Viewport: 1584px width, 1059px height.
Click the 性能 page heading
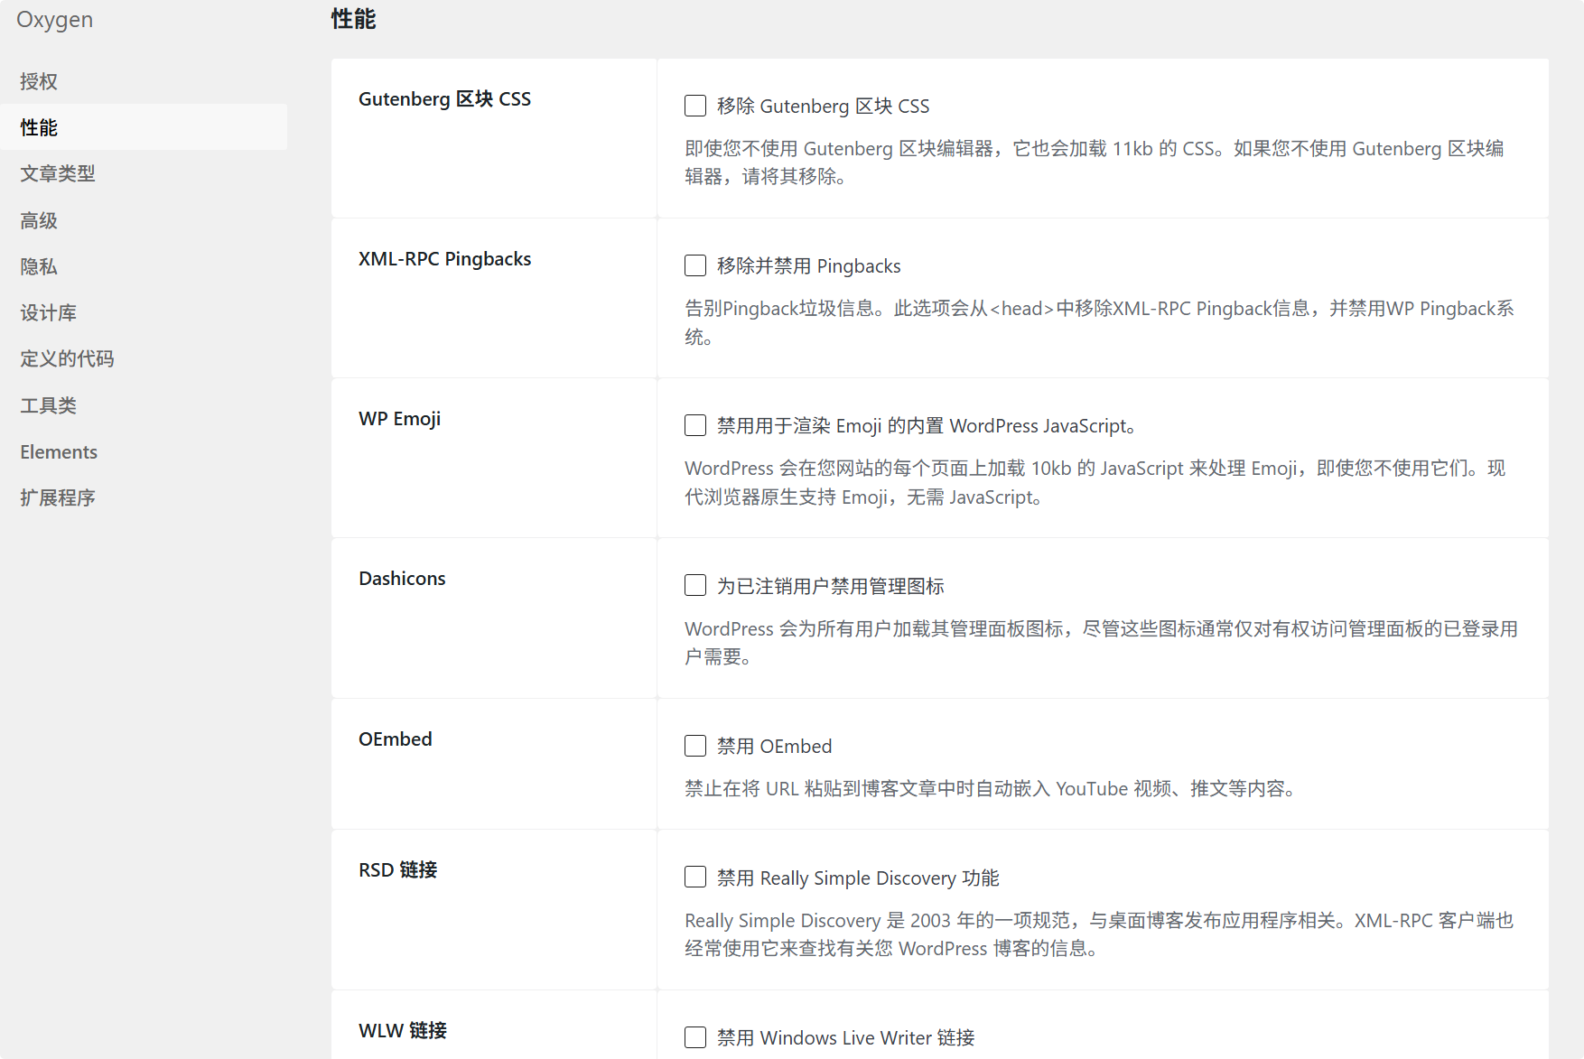pos(353,19)
